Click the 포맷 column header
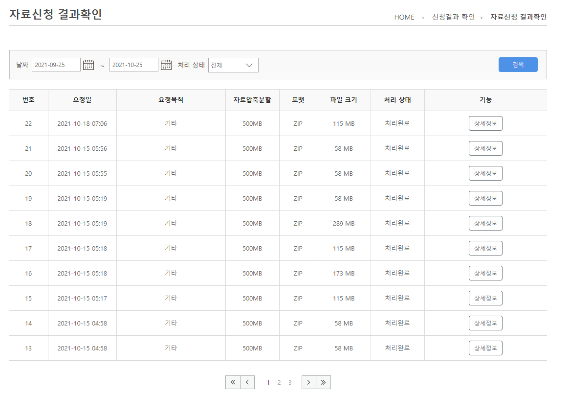This screenshot has height=395, width=570. [298, 100]
